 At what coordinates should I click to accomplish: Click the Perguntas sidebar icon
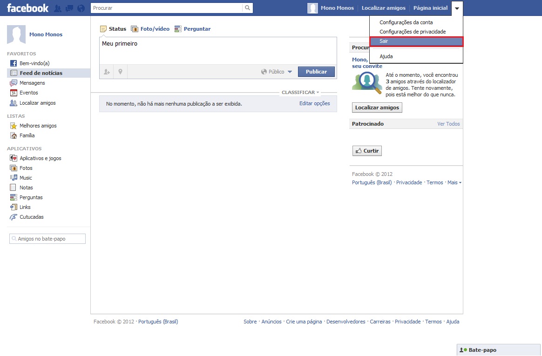14,197
